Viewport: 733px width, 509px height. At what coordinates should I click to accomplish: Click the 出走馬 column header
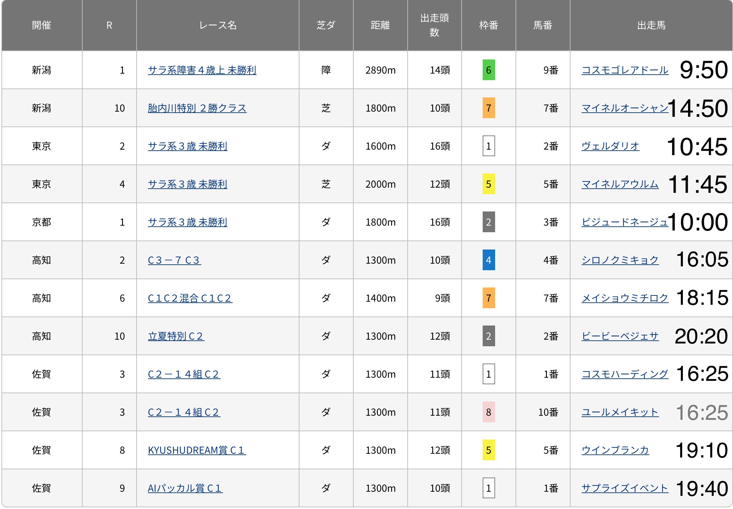651,25
